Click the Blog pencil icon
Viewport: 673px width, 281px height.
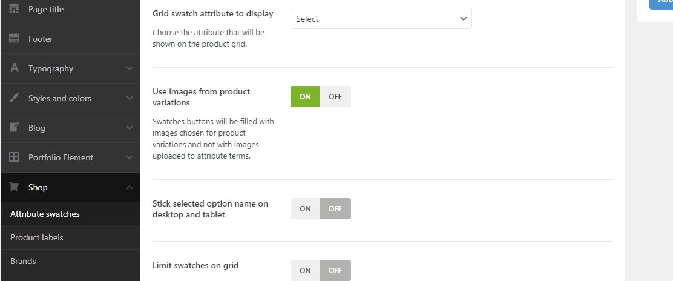click(x=15, y=128)
